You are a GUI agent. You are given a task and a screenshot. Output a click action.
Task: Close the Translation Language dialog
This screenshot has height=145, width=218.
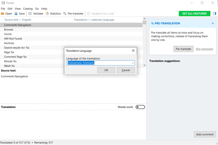click(x=133, y=51)
